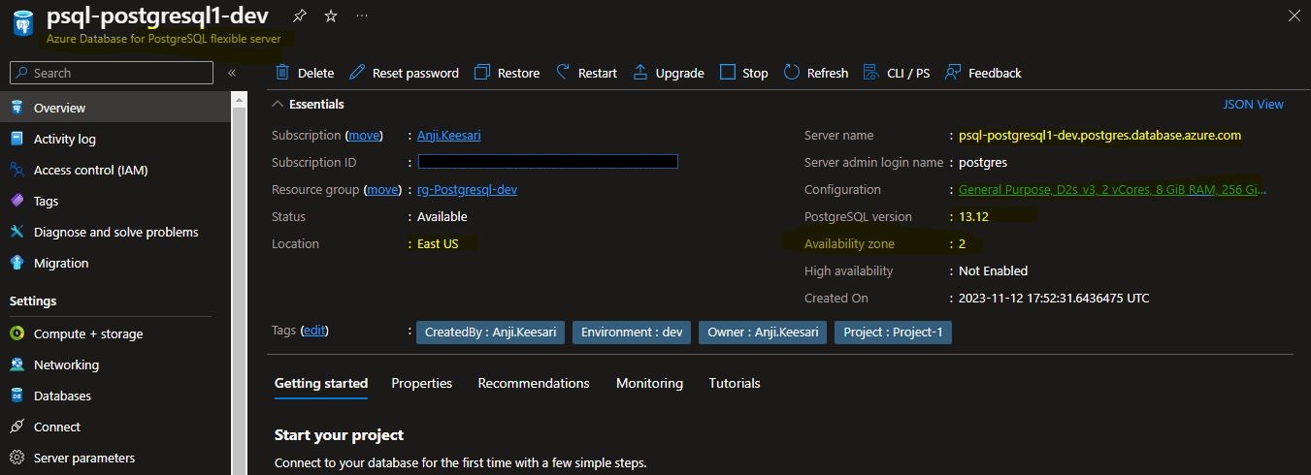Click the Environment : dev tag
Viewport: 1311px width, 475px height.
[632, 332]
